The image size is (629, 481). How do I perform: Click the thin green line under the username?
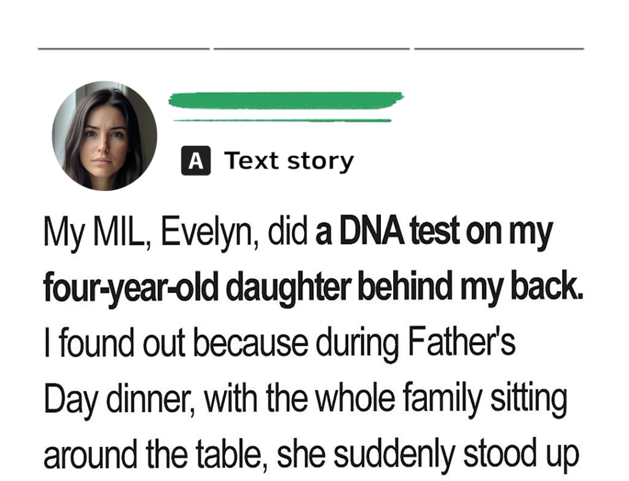click(283, 120)
